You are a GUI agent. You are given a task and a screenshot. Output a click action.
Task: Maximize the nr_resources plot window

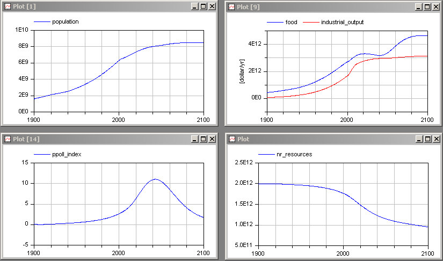pos(427,139)
